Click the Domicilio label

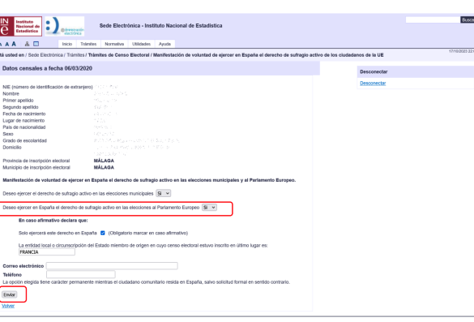(12, 148)
